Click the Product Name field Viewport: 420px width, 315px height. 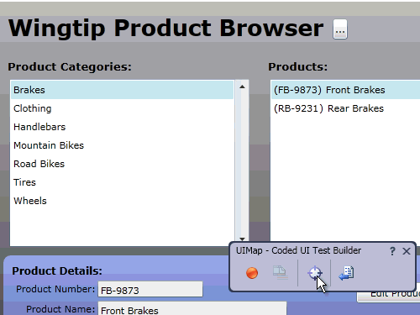click(x=192, y=308)
